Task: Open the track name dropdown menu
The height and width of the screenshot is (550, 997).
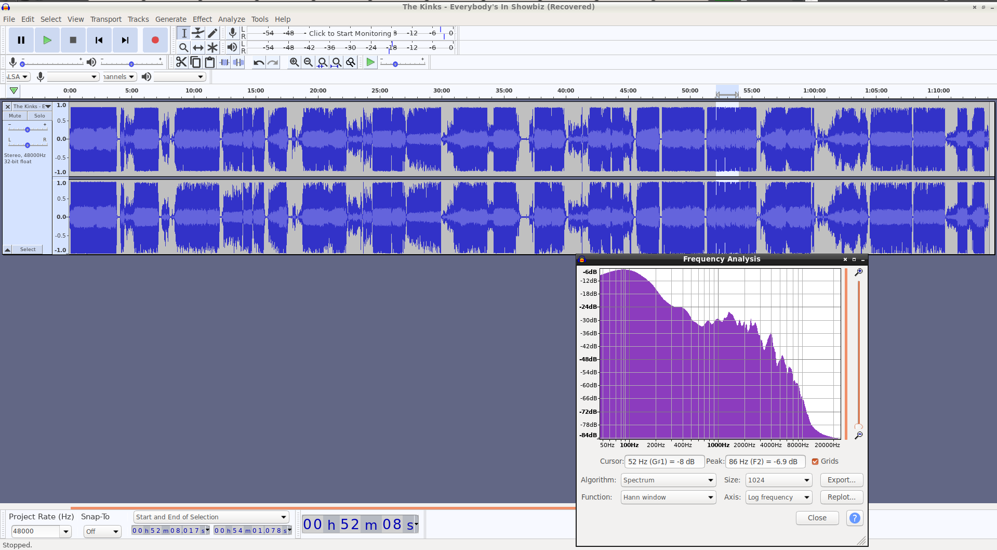Action: coord(32,107)
